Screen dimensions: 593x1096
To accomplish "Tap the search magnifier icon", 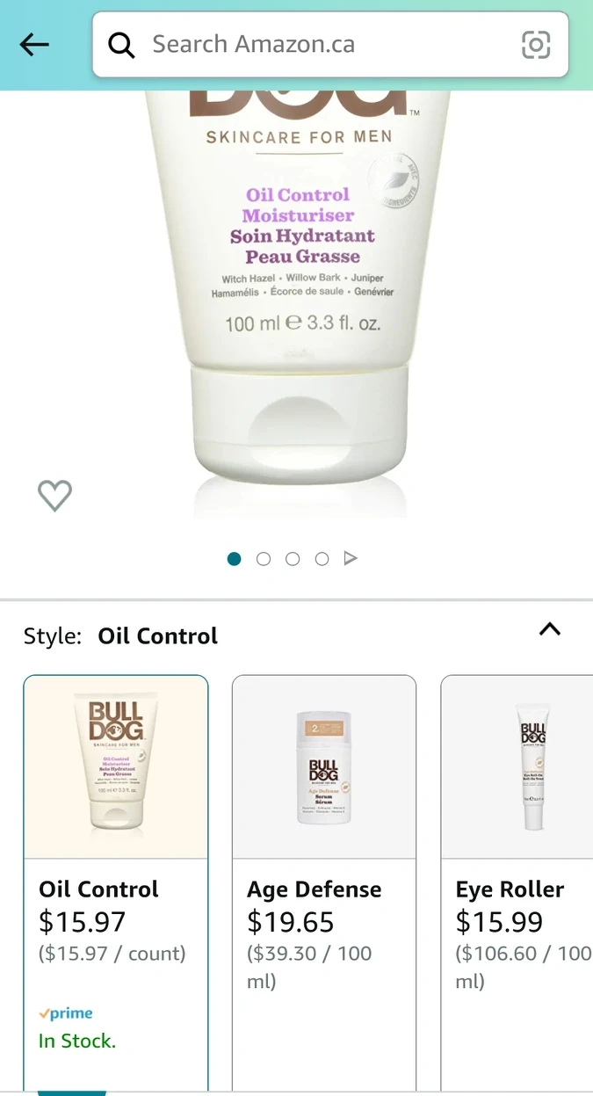I will pos(121,45).
